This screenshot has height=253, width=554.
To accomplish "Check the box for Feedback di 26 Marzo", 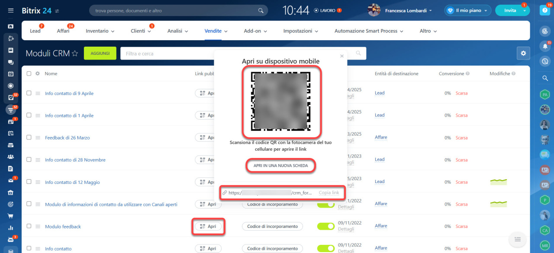I will [29, 137].
